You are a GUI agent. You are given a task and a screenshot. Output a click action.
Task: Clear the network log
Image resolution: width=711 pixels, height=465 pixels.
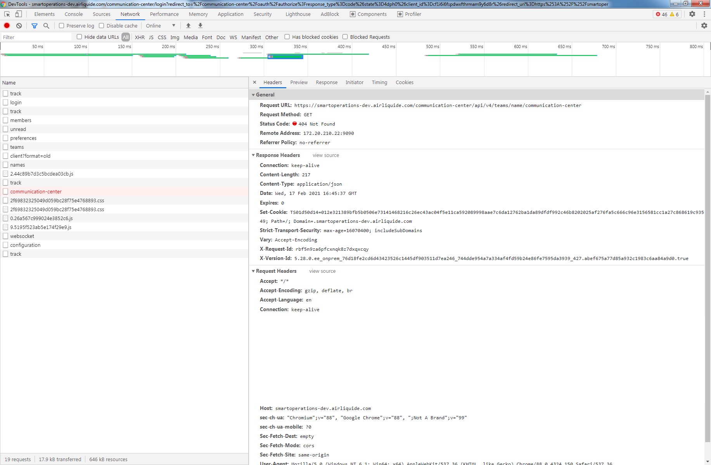[x=19, y=26]
